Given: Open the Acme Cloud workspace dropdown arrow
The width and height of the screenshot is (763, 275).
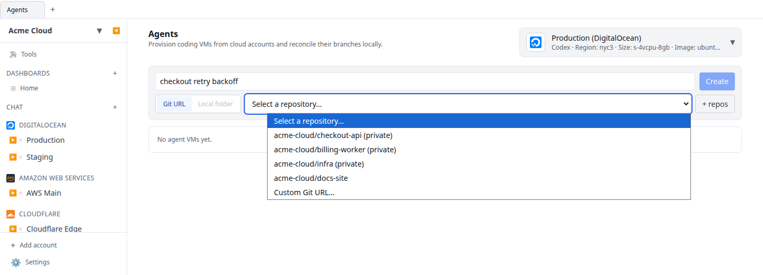Looking at the screenshot, I should point(99,31).
